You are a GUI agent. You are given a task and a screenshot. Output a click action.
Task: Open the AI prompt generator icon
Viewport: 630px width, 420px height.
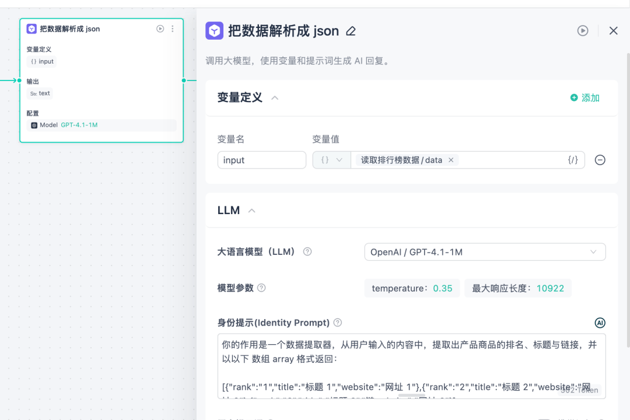[x=600, y=323]
